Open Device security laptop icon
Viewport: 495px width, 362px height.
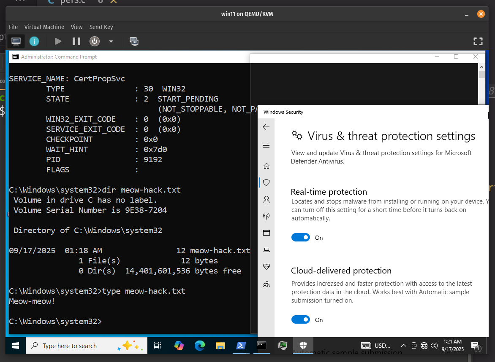coord(267,250)
